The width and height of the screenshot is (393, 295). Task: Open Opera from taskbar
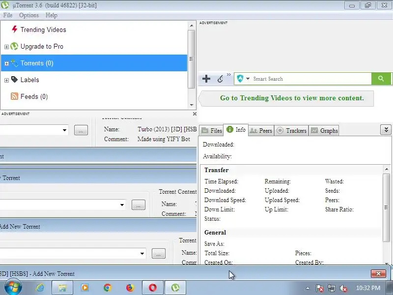pos(153,288)
